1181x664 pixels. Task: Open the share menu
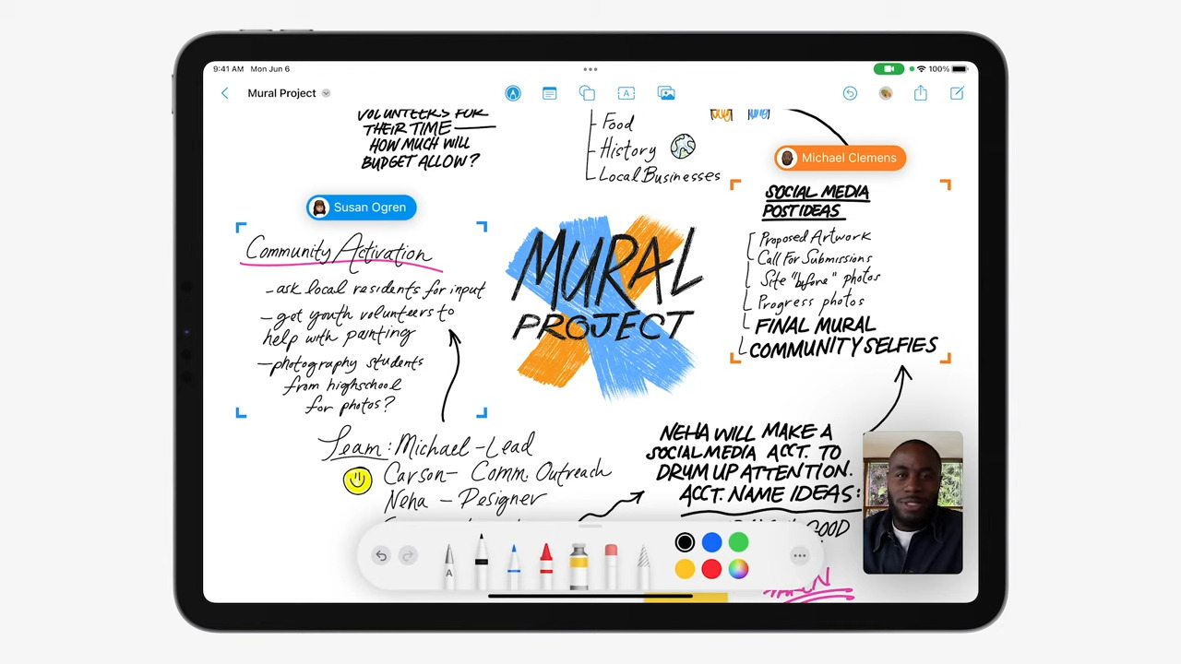921,93
